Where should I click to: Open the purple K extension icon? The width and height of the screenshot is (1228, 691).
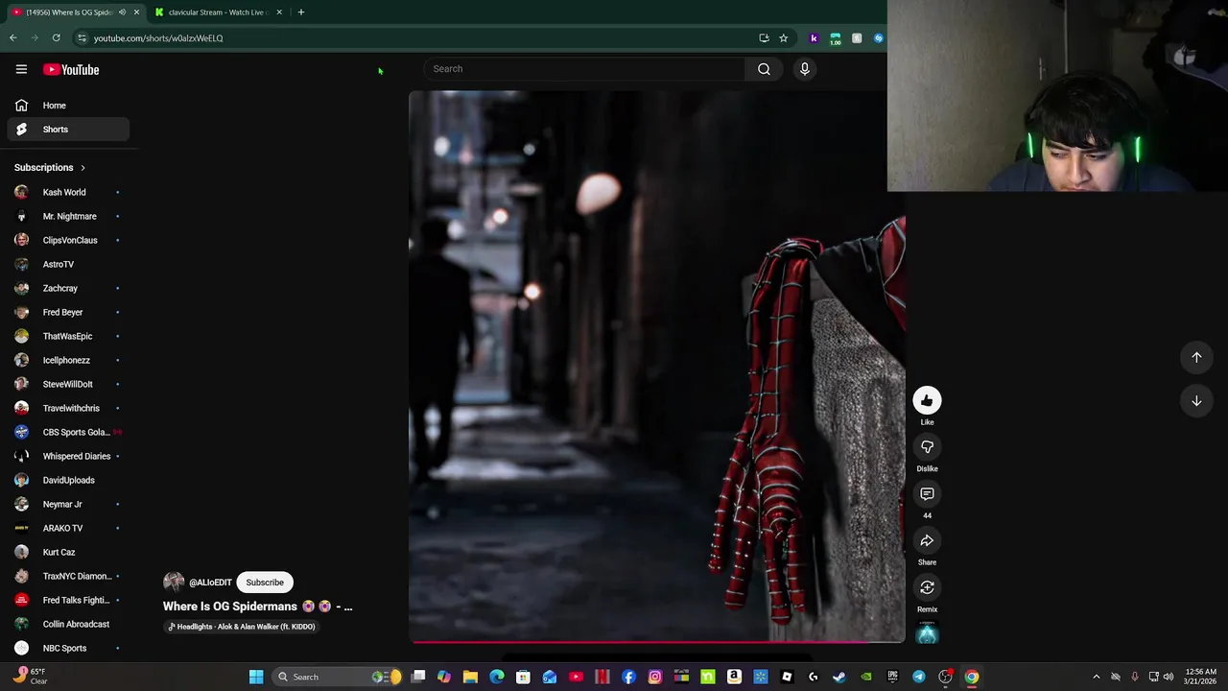click(814, 38)
